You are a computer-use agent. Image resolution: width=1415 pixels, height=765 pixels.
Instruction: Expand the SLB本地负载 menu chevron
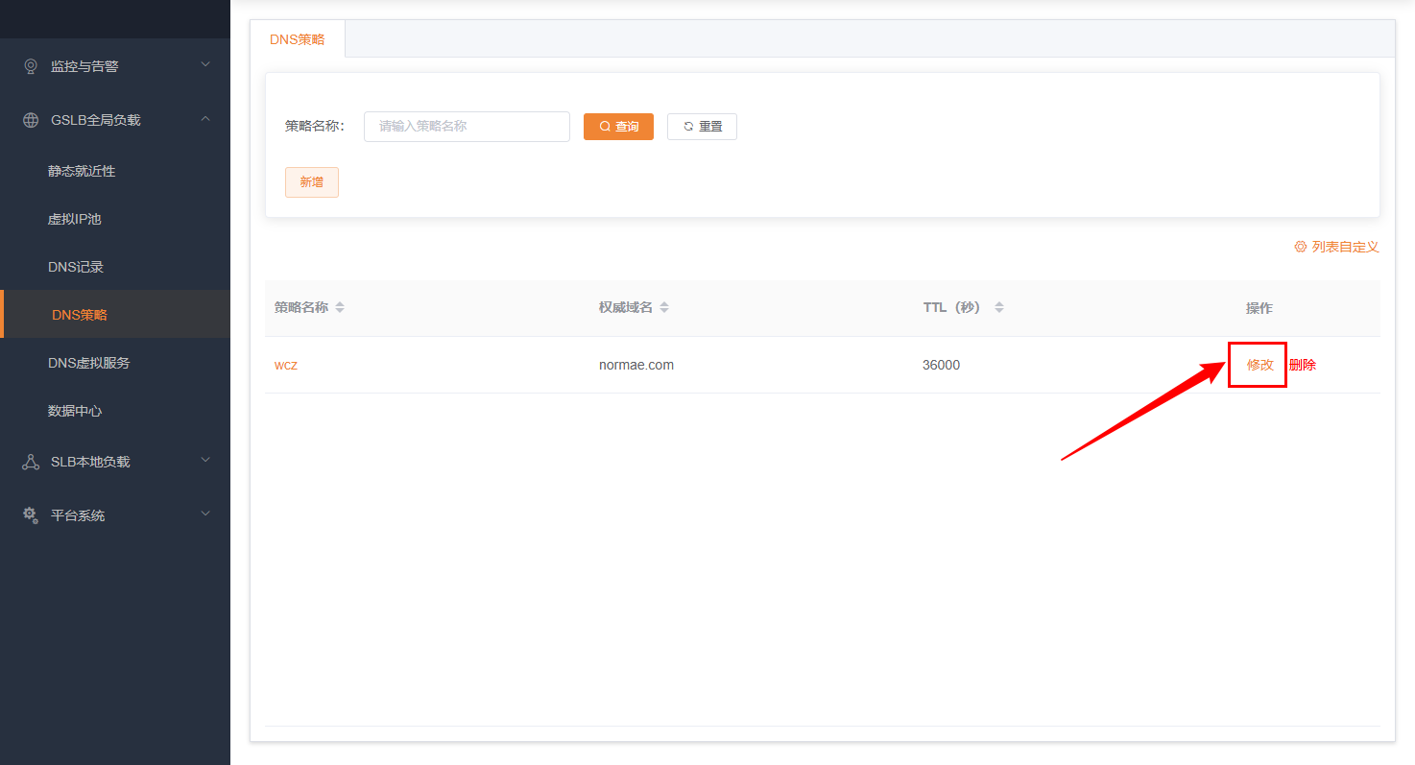tap(204, 461)
